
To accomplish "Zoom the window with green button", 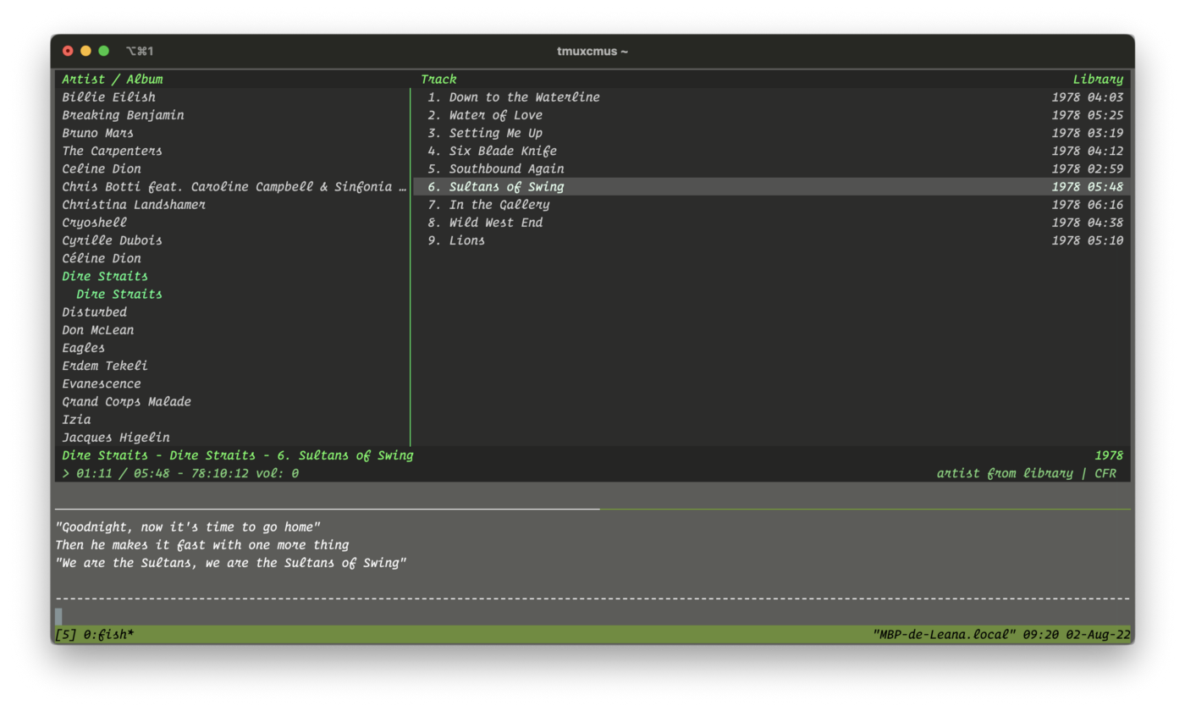I will 103,51.
